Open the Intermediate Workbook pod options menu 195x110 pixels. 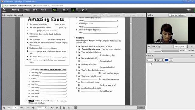click(143, 15)
